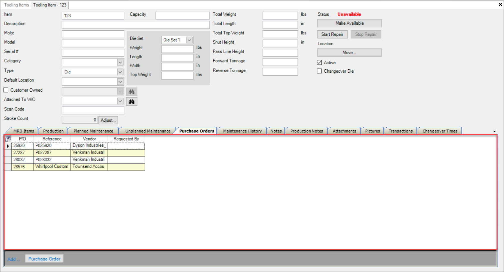The width and height of the screenshot is (504, 272).
Task: Click the Scan Code input field
Action: pos(93,110)
